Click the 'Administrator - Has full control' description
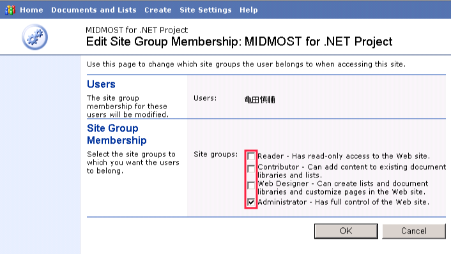This screenshot has width=451, height=254. tap(344, 202)
